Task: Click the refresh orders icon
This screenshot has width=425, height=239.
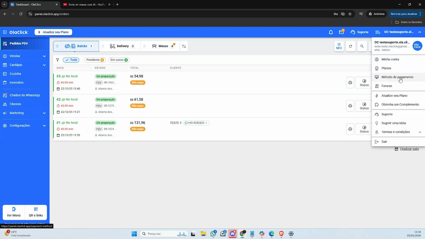Action: [x=350, y=46]
